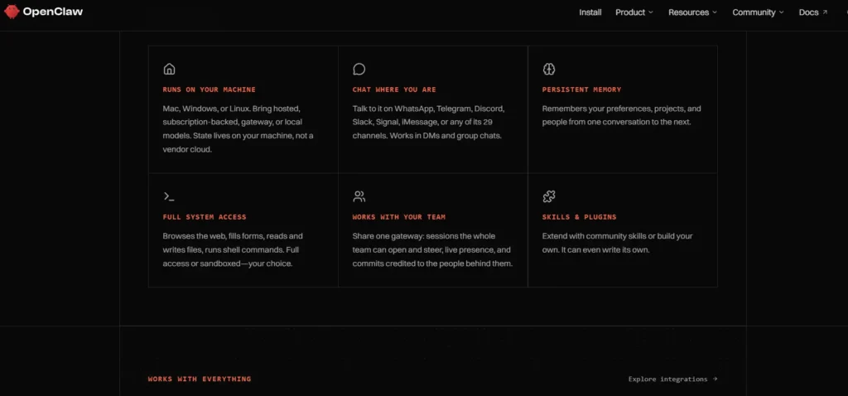This screenshot has width=848, height=396.
Task: Click the text starting 'Mac, Windows, or Linux'
Action: (x=238, y=128)
